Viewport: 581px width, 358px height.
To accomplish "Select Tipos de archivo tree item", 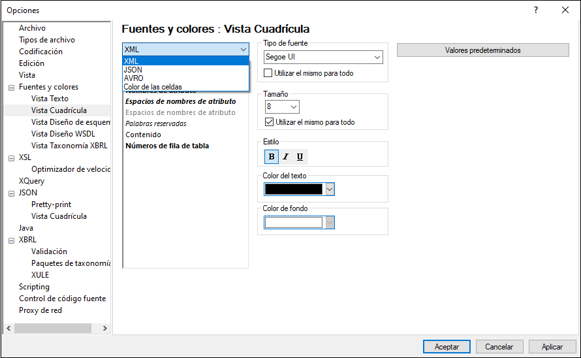I will (47, 40).
